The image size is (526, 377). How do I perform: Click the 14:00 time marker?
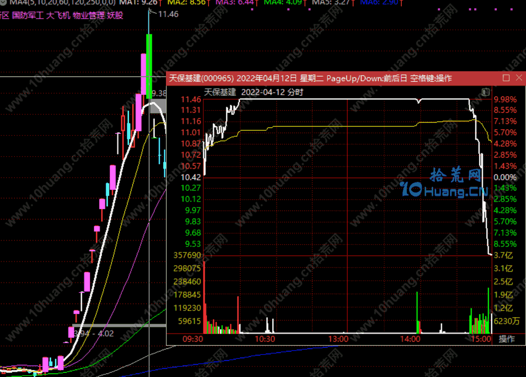410,339
